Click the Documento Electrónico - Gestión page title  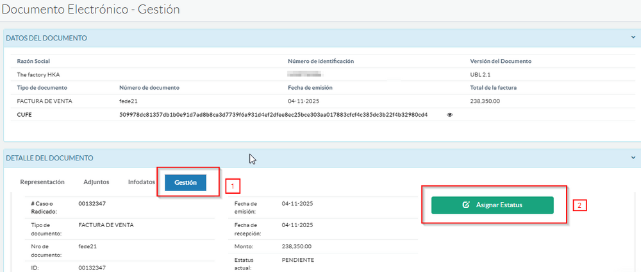click(x=90, y=10)
